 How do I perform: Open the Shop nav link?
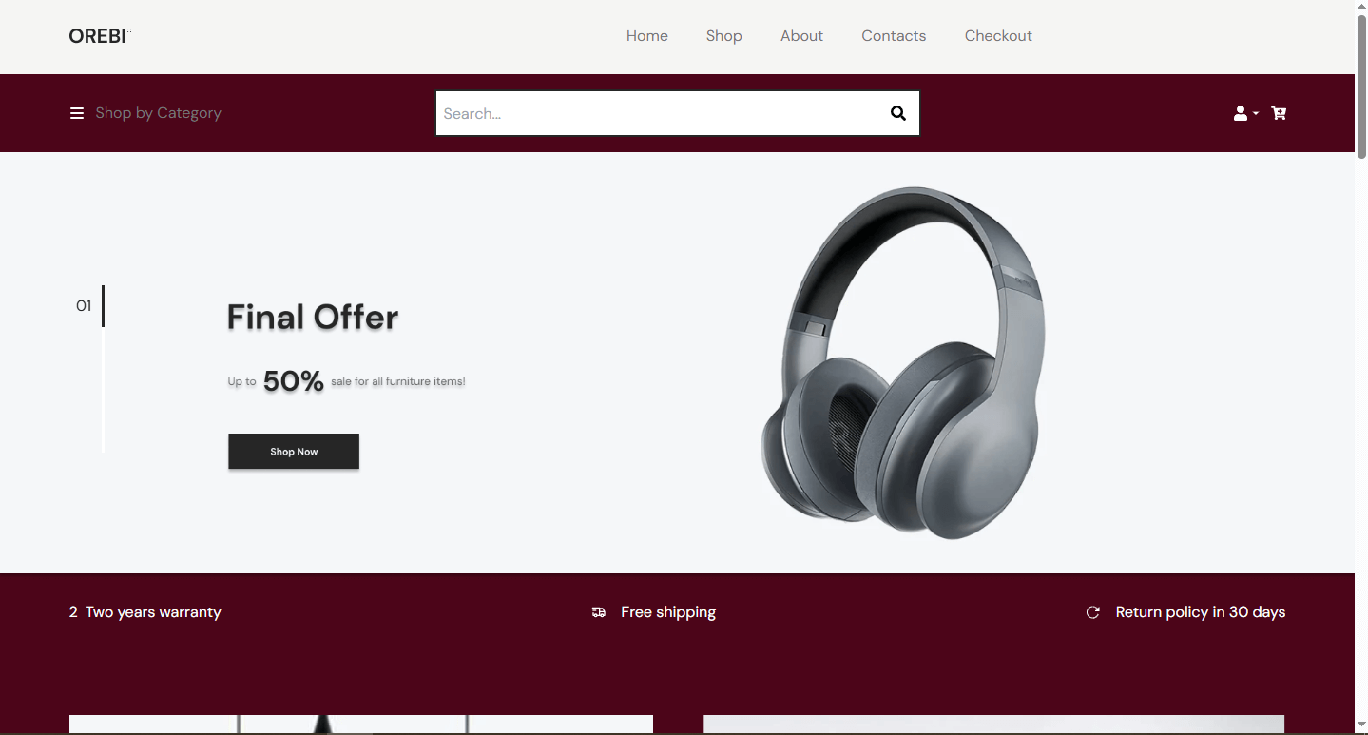click(x=723, y=36)
